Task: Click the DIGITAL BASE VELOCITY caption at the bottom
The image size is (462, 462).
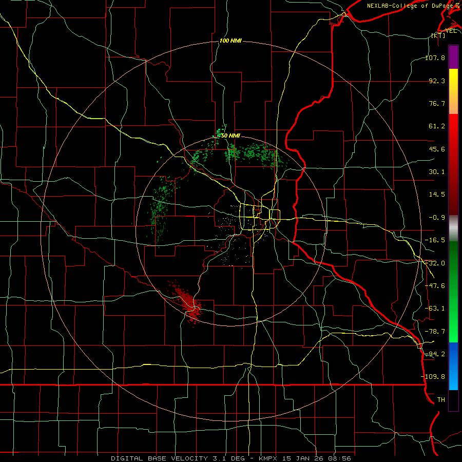Action: [x=231, y=458]
